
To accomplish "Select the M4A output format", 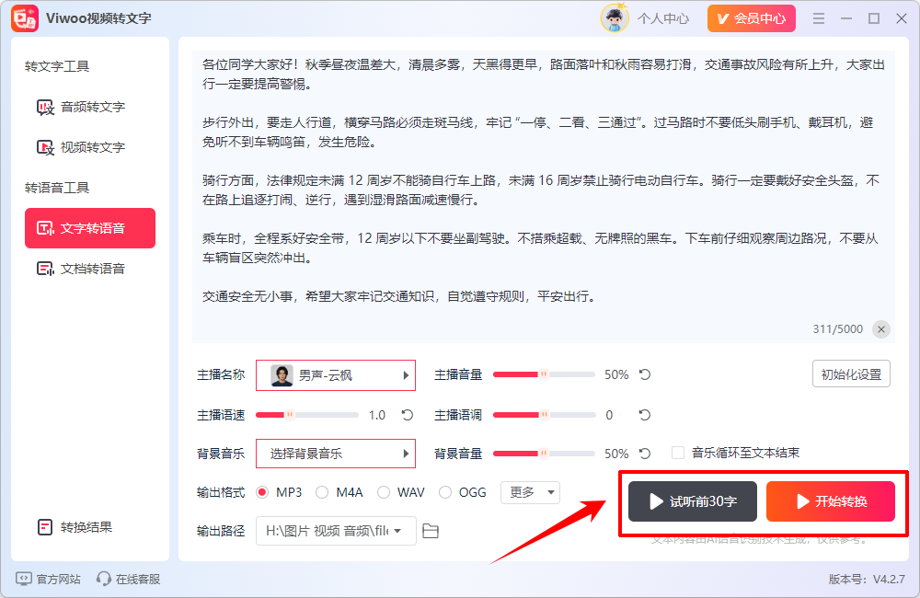I will 321,492.
